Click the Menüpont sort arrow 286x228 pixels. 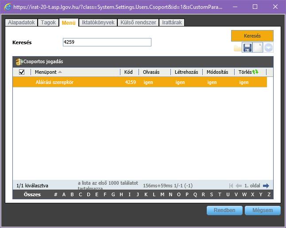60,72
